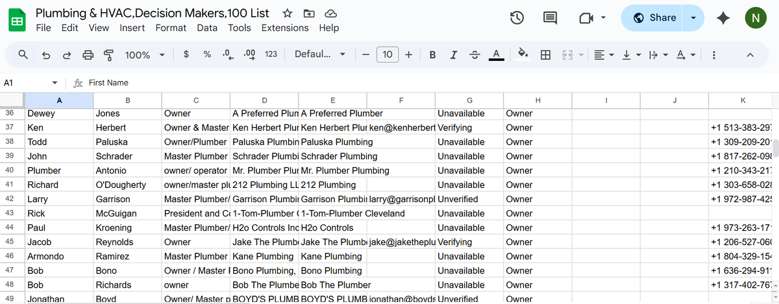The height and width of the screenshot is (304, 779).
Task: Open the Insert menu
Action: pos(132,28)
